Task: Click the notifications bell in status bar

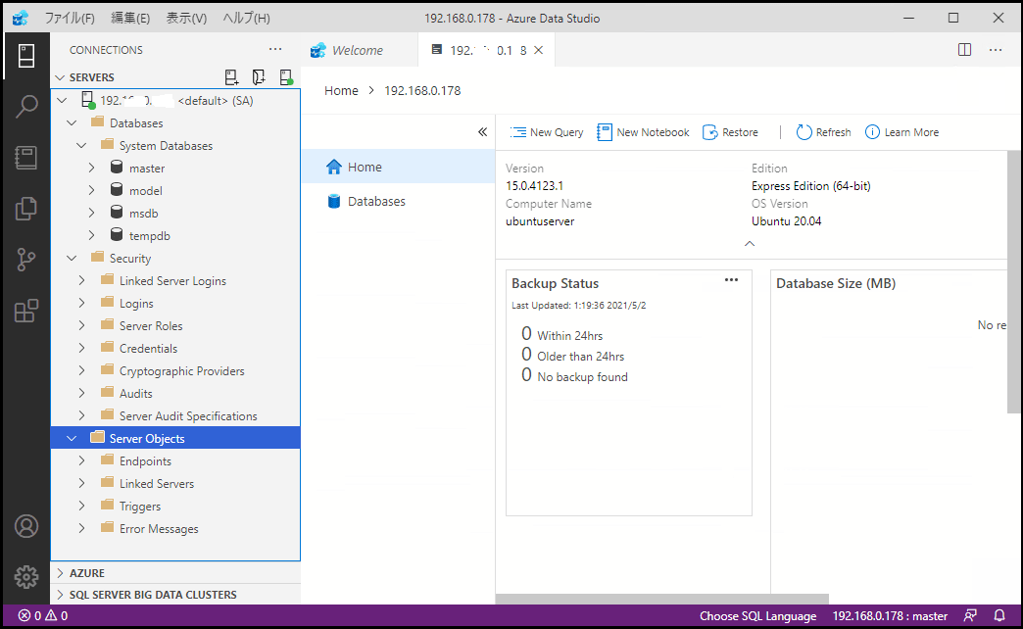Action: click(x=999, y=615)
